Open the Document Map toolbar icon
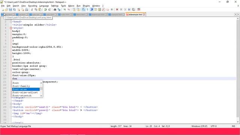240x135 pixels. tap(99, 9)
